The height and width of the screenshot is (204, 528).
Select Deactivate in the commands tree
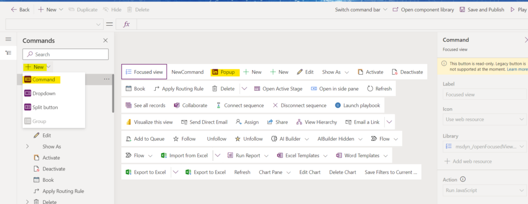tap(50, 168)
